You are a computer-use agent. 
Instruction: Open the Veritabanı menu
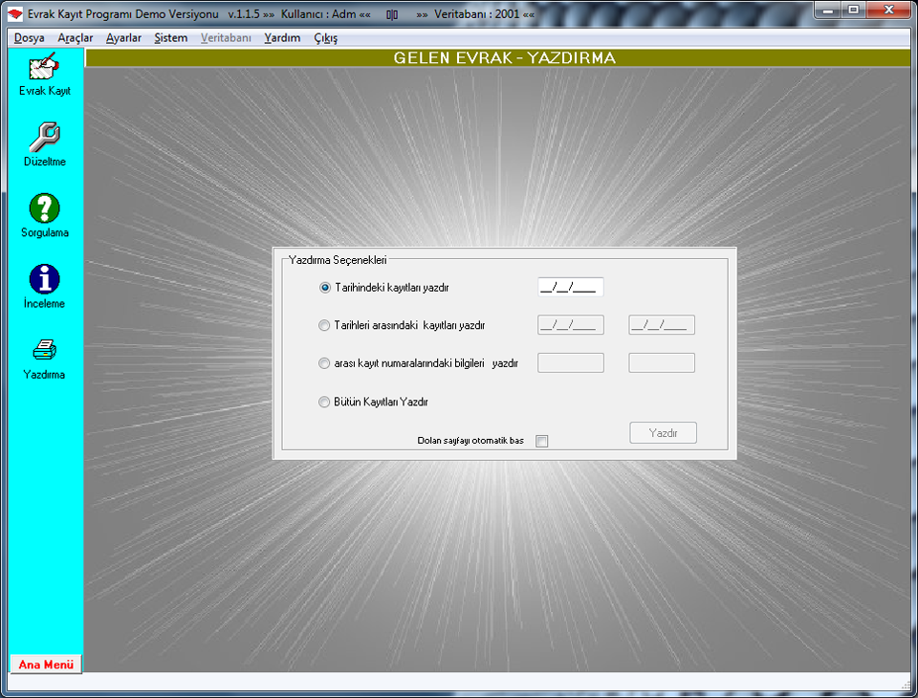226,38
